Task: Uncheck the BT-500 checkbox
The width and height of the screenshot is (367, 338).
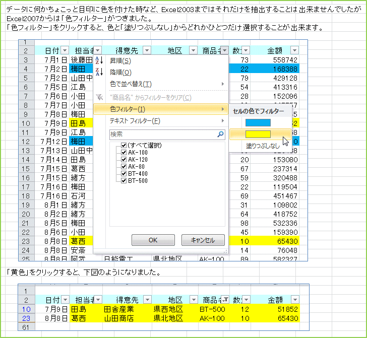Action: tap(124, 180)
